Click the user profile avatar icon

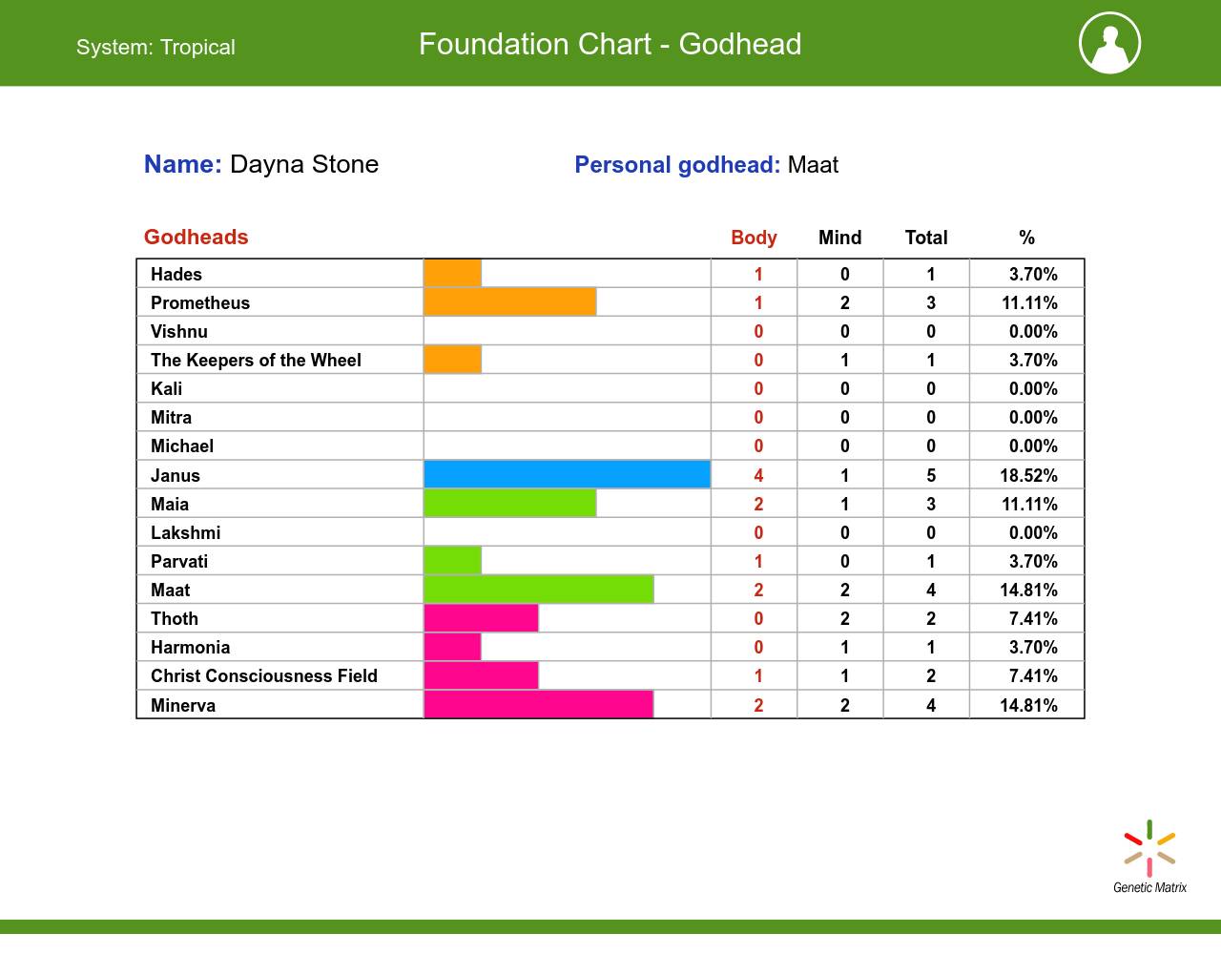(1109, 43)
